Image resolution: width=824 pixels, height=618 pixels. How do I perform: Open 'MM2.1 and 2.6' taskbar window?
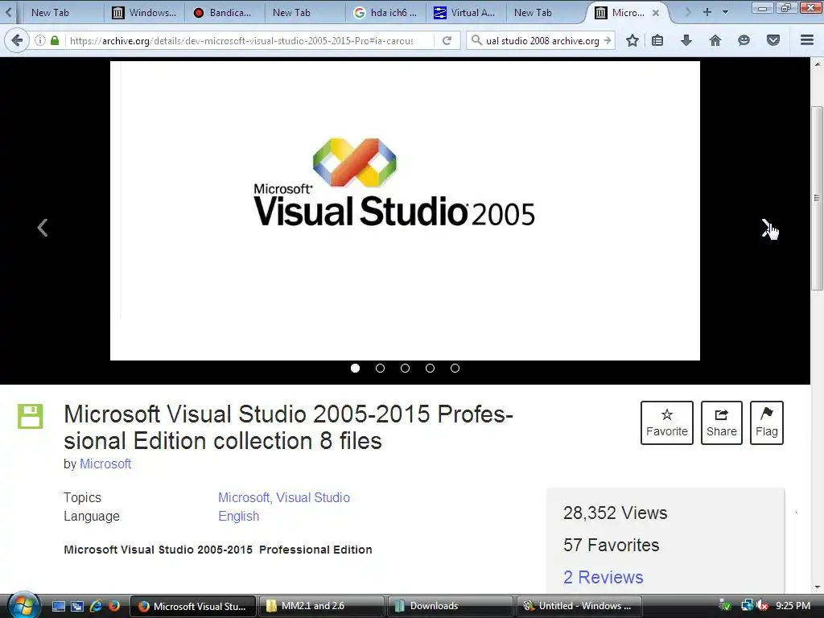[320, 607]
